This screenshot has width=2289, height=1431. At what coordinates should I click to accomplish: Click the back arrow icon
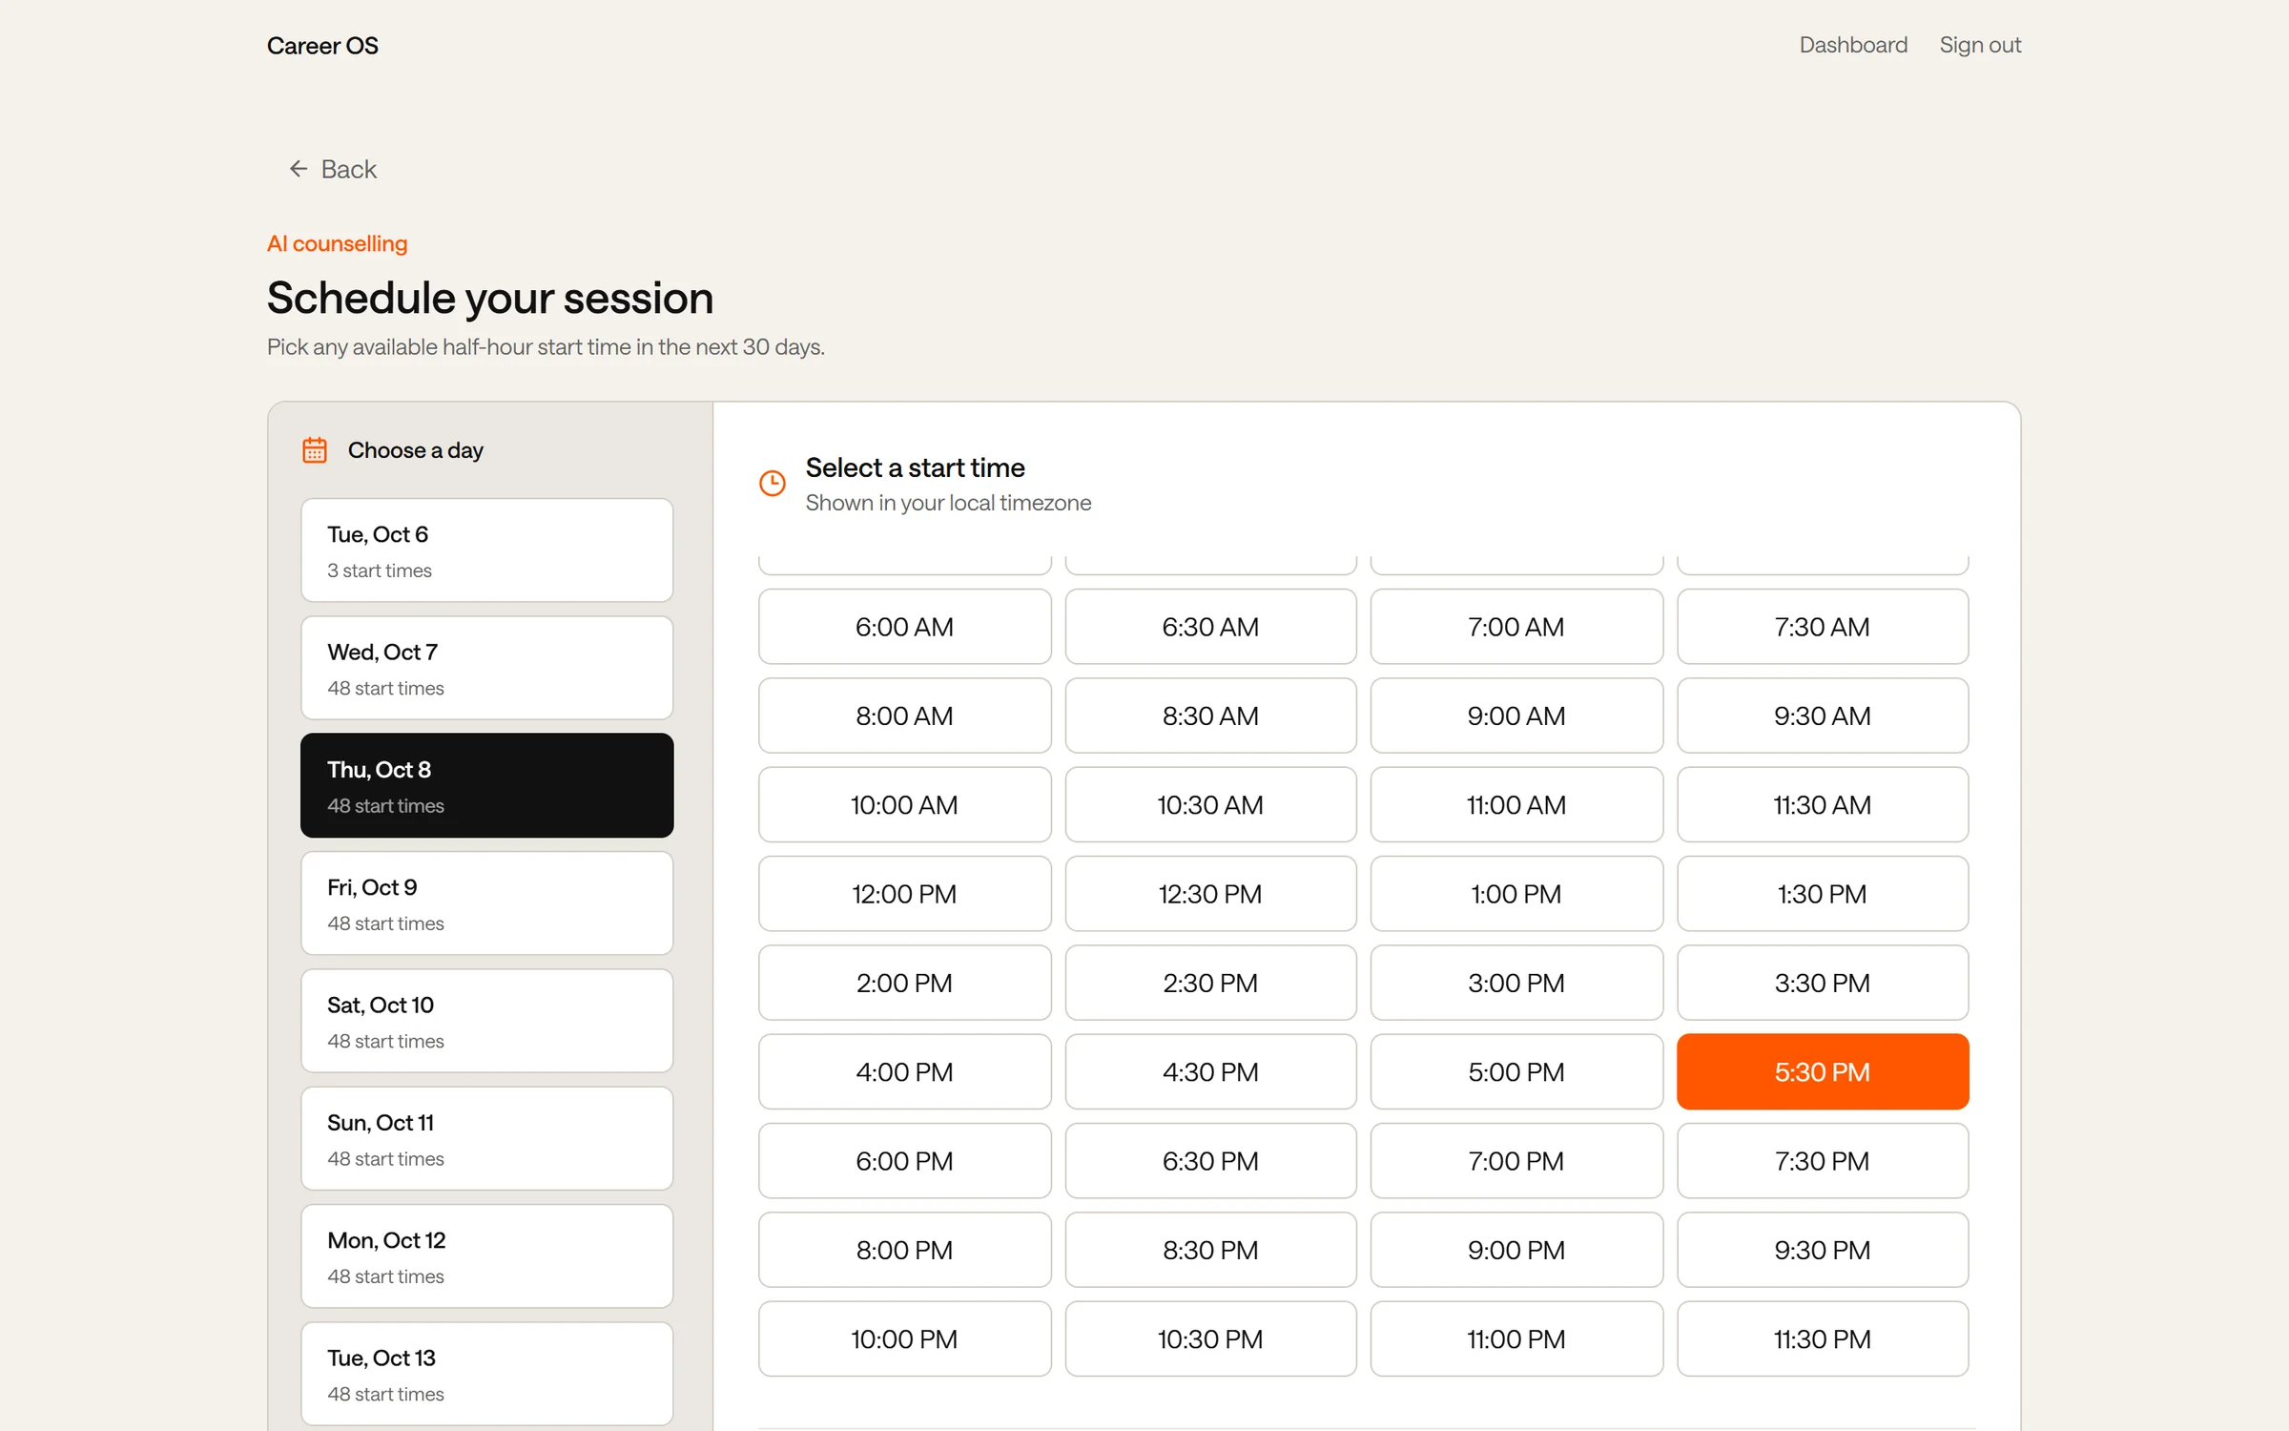pos(299,169)
